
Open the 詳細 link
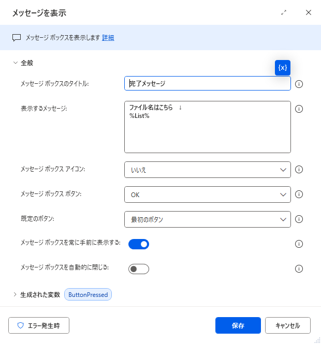point(108,38)
